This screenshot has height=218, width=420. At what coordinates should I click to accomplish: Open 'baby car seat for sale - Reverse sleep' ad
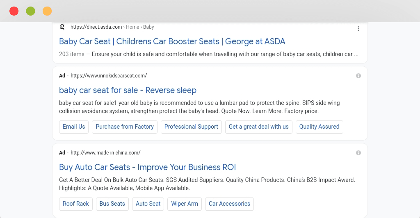coord(128,90)
